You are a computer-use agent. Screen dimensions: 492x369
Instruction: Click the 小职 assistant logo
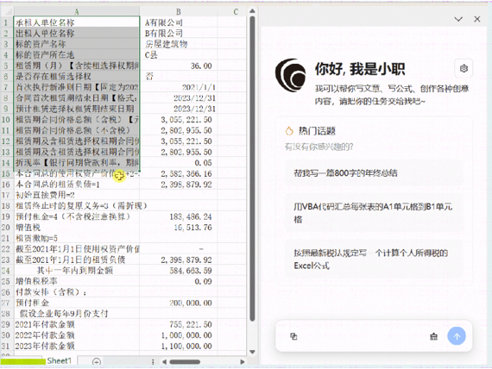click(290, 75)
